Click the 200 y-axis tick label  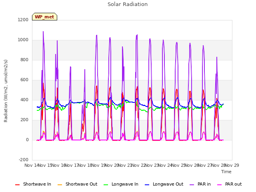click(24, 120)
